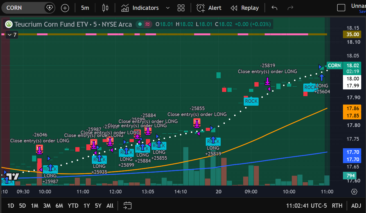The image size is (366, 213).
Task: Click the LONG +25987 trade label
Action: (x=50, y=179)
